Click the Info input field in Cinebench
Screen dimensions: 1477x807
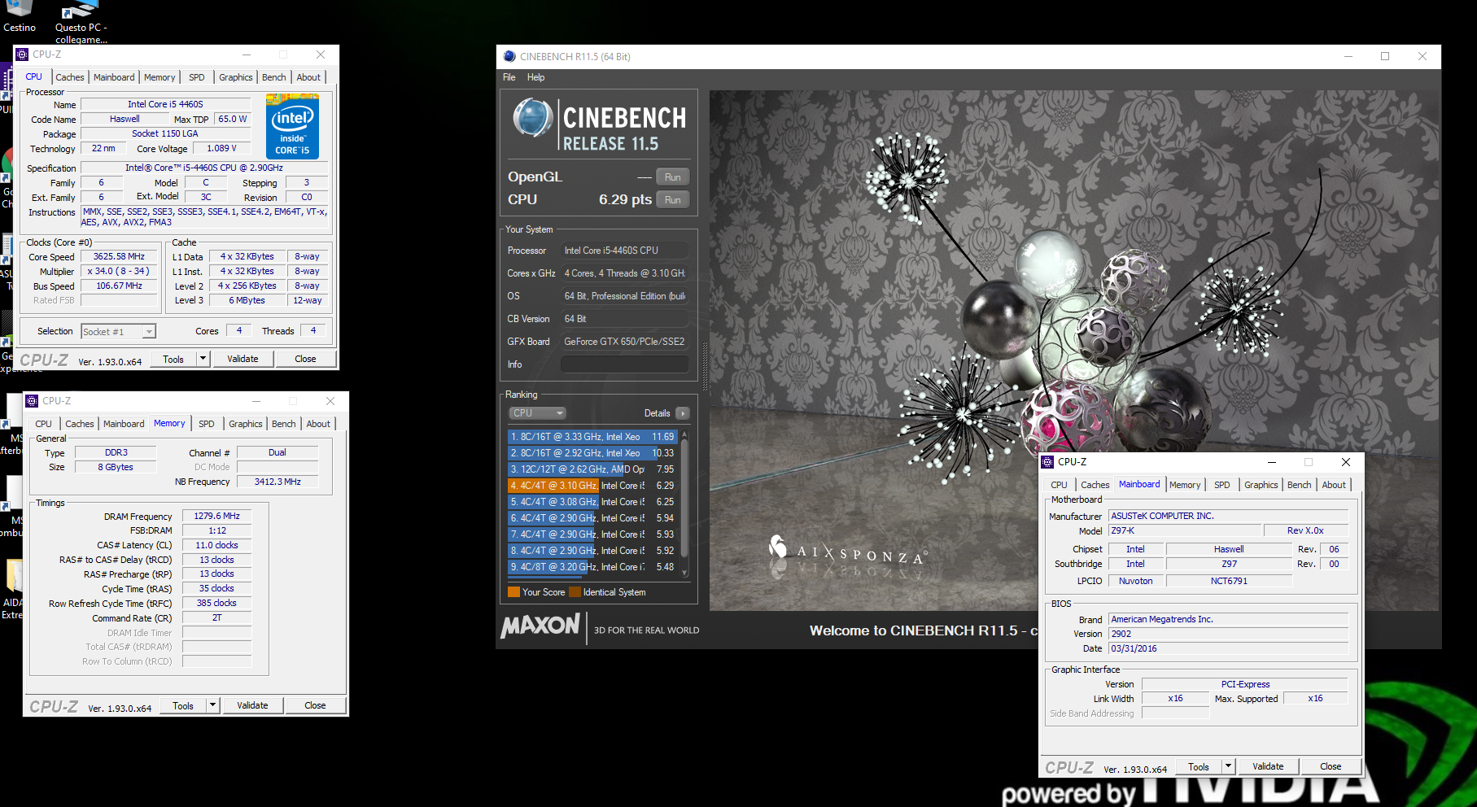(625, 364)
